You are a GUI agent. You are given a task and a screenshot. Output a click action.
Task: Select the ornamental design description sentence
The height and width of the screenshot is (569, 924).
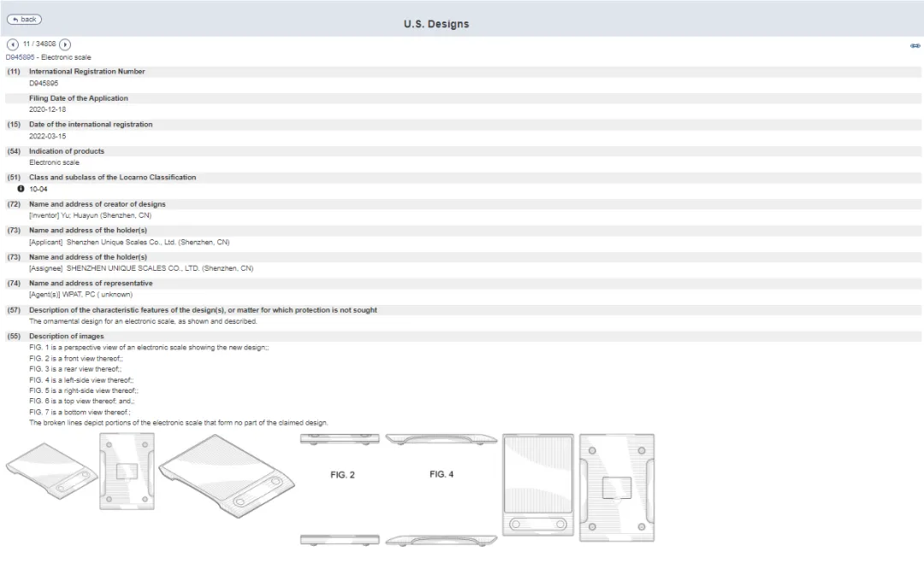point(143,322)
